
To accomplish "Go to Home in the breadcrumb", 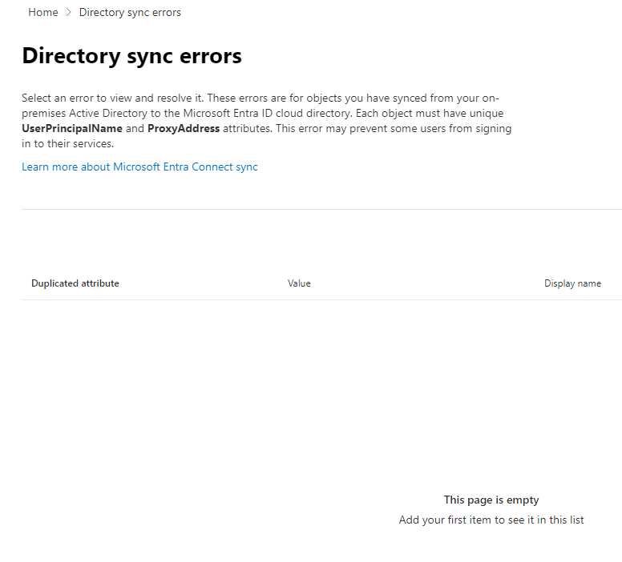I will tap(42, 12).
